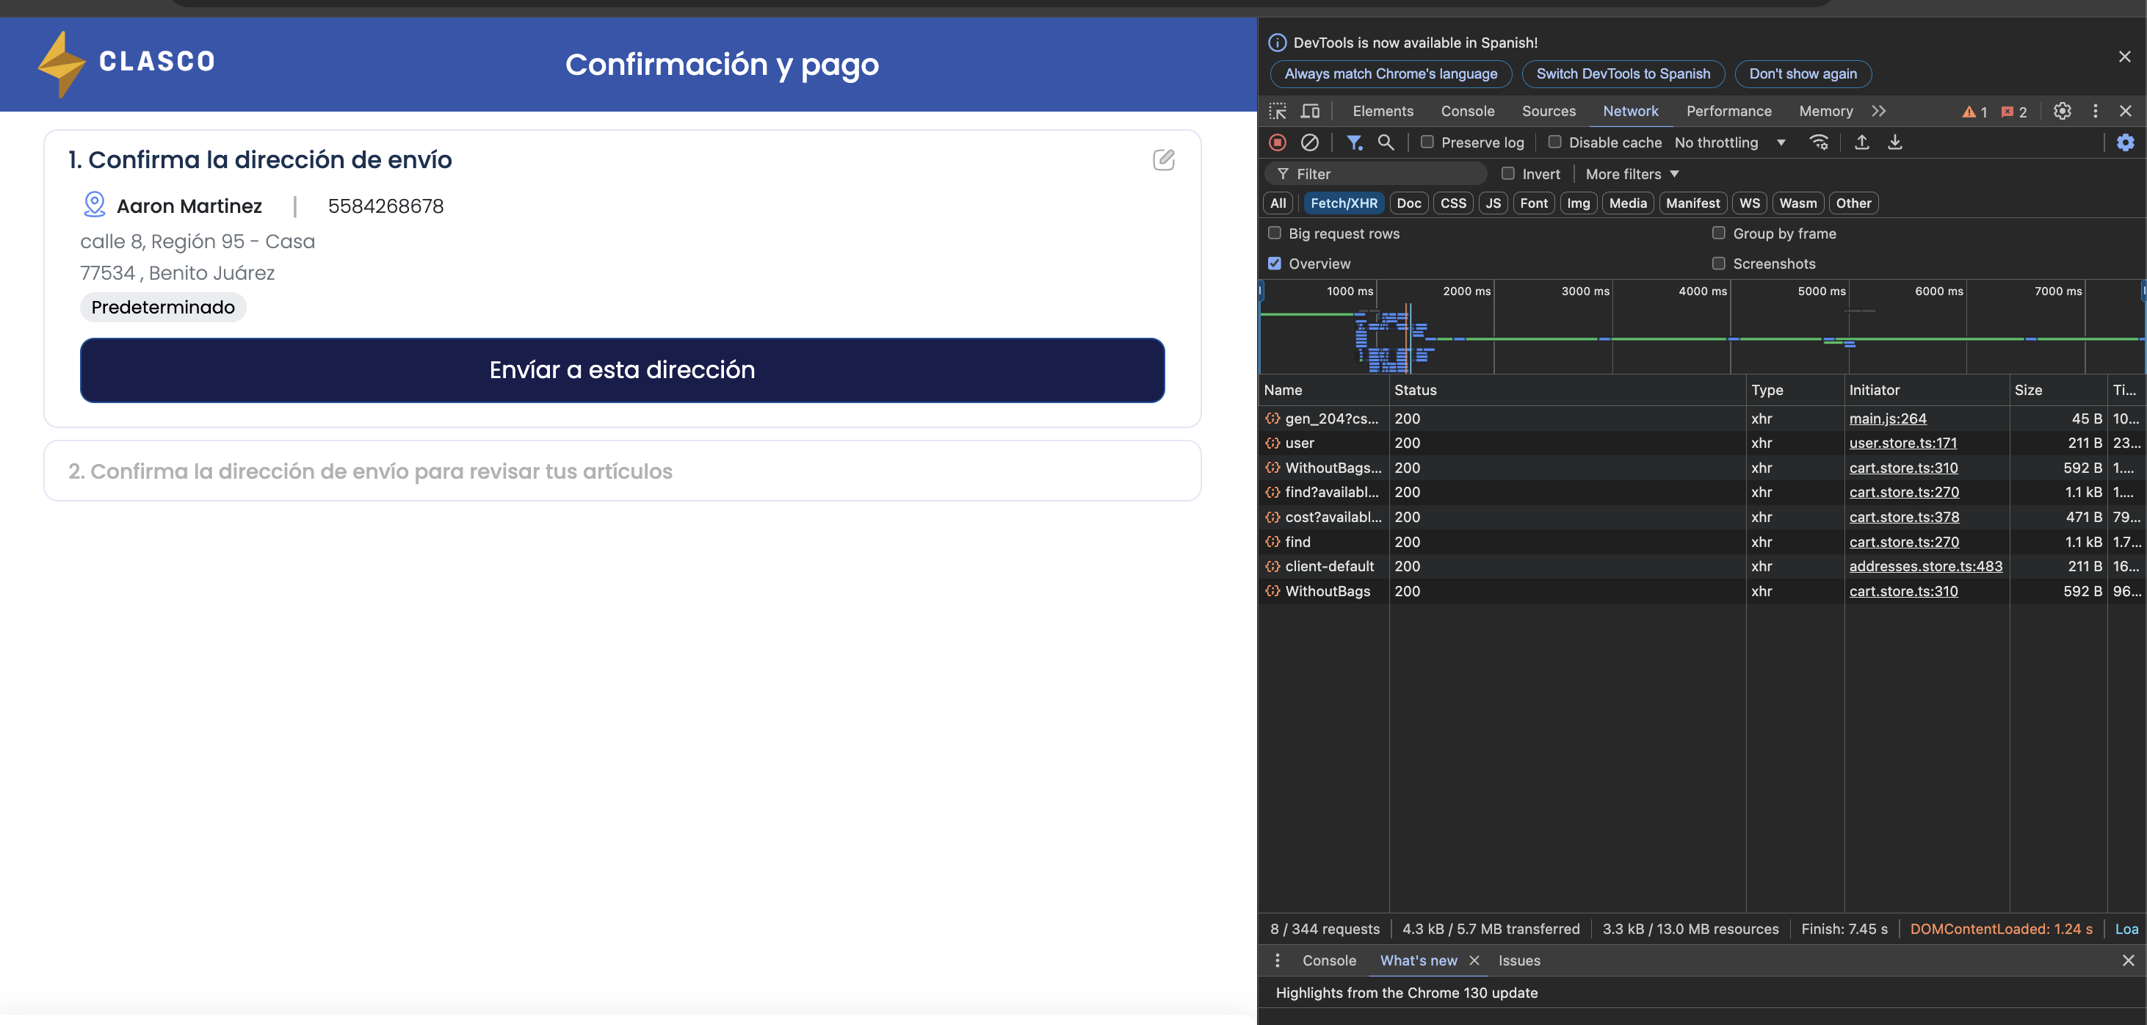The image size is (2147, 1025).
Task: Click the edit address pencil icon
Action: point(1164,159)
